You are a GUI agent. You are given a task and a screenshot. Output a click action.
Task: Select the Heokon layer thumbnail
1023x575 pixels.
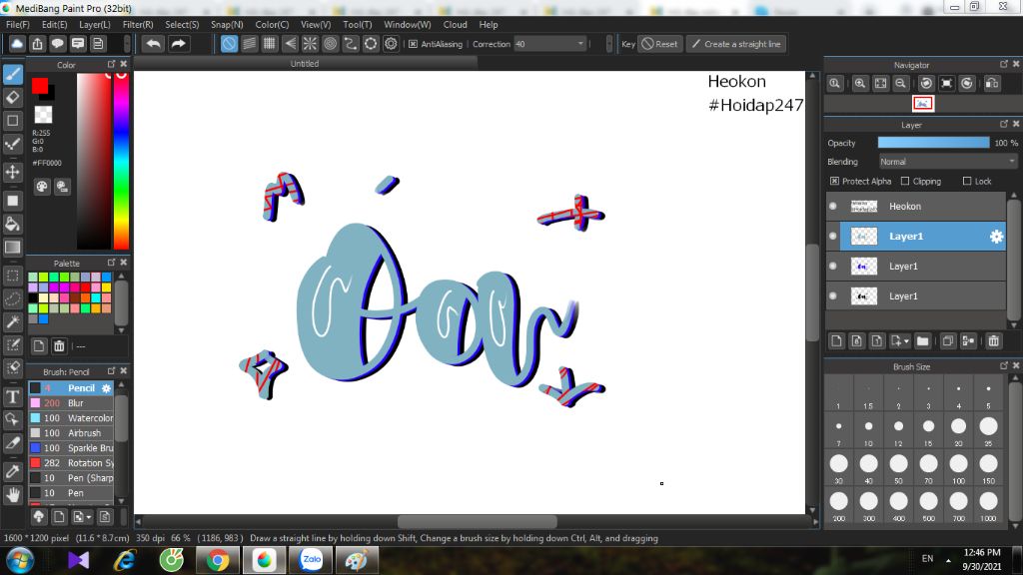point(864,206)
